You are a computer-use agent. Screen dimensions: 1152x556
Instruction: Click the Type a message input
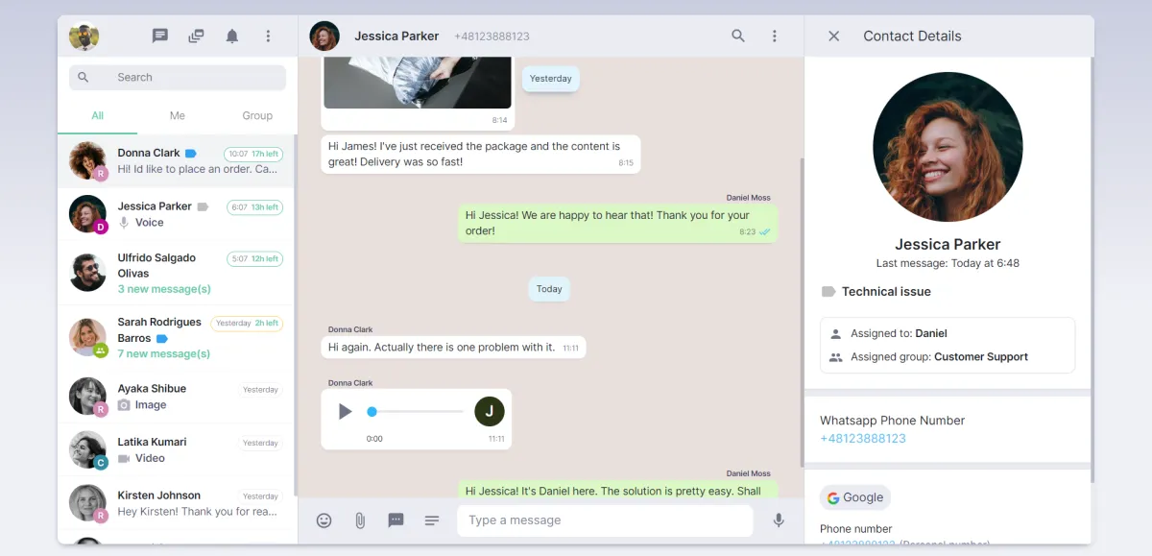605,520
